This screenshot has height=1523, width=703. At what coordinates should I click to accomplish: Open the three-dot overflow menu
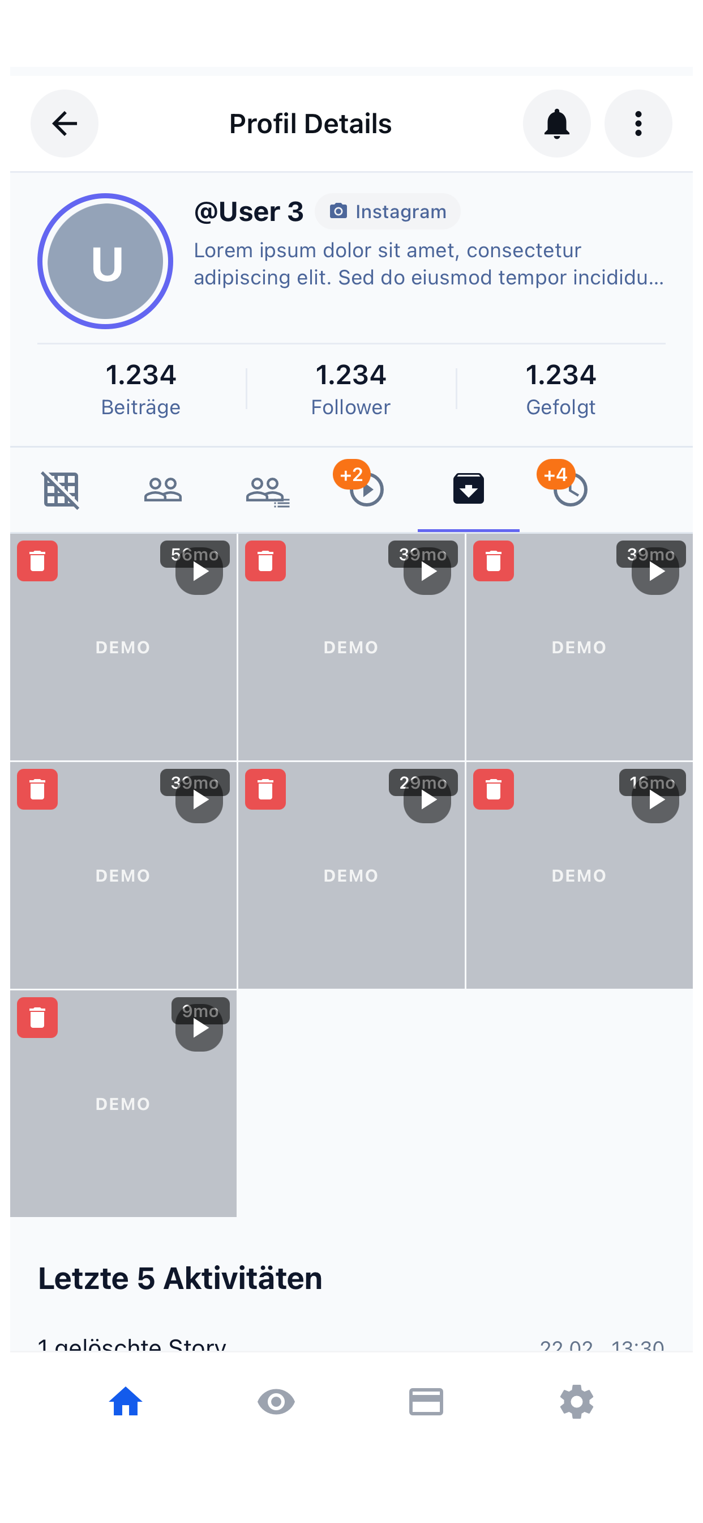pyautogui.click(x=638, y=124)
